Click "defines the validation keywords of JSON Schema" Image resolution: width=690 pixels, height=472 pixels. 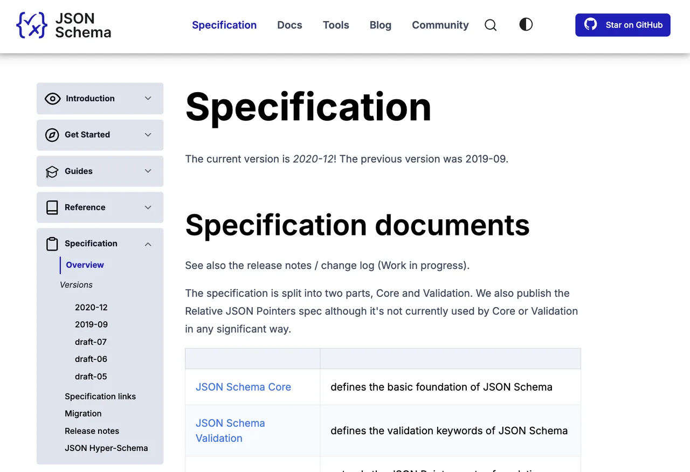click(449, 431)
